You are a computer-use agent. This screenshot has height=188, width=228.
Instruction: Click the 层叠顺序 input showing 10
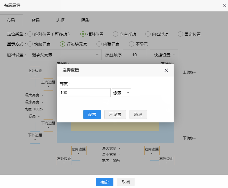pyautogui.click(x=134, y=55)
